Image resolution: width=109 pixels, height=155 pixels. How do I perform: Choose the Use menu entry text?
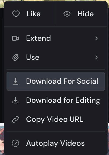[33, 57]
